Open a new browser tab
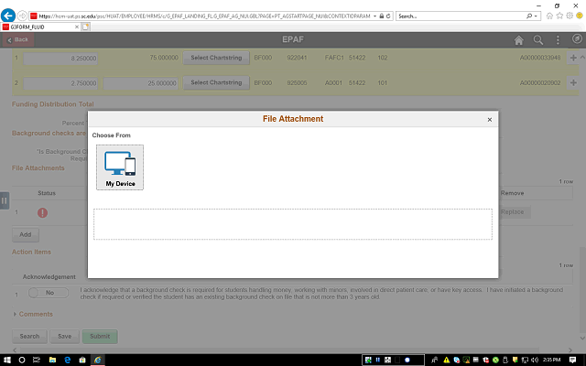This screenshot has height=366, width=586. (x=85, y=27)
